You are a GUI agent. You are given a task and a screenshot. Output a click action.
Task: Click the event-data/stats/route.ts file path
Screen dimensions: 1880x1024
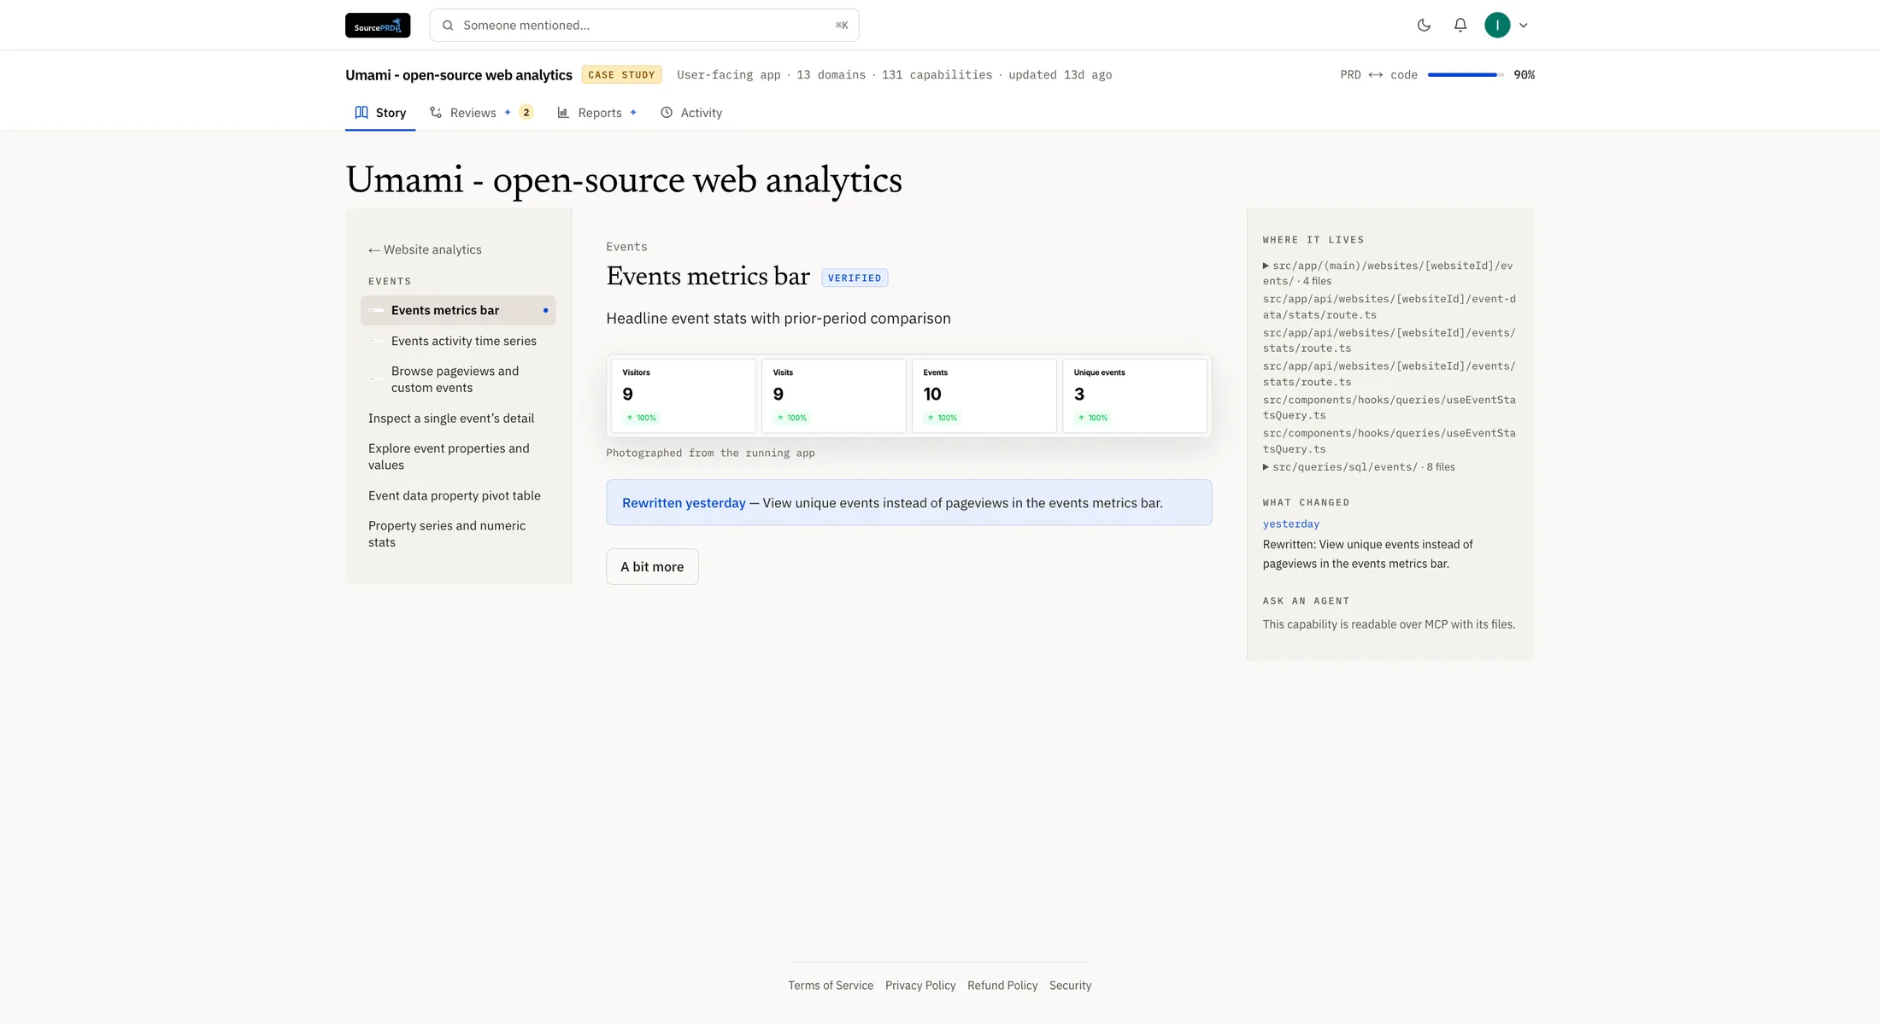point(1389,307)
